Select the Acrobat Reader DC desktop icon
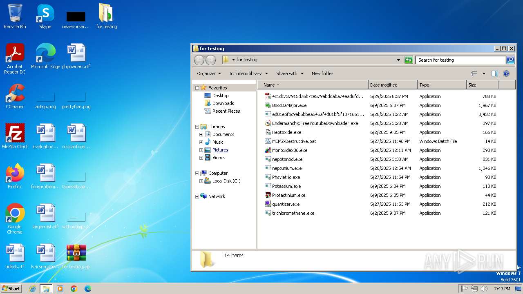This screenshot has width=523, height=294. pyautogui.click(x=15, y=59)
